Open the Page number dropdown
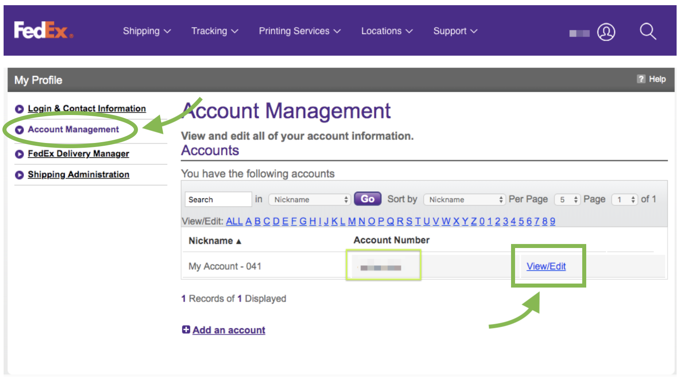679x381 pixels. coord(624,199)
